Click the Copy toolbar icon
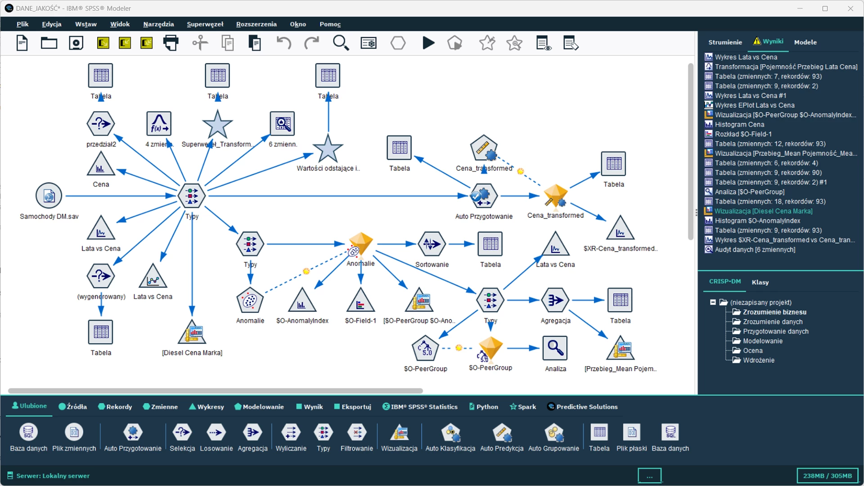Screen dimensions: 864x486 coord(228,43)
